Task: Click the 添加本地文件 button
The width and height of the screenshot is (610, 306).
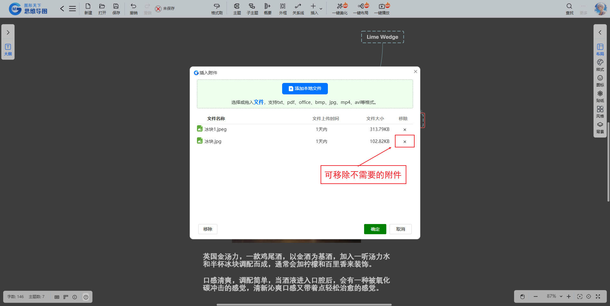Action: pos(305,89)
